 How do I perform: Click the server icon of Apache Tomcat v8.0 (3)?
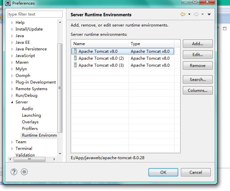click(75, 65)
